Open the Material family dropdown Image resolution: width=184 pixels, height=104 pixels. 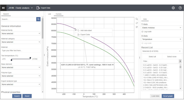[x=21, y=33]
